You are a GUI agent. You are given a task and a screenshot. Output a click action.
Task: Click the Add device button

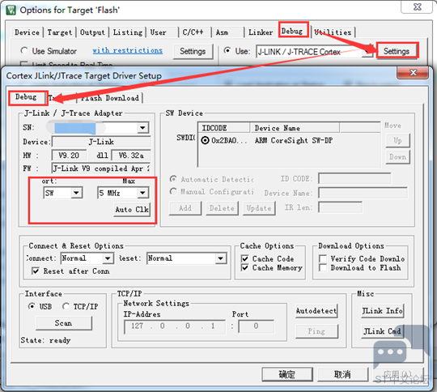185,208
